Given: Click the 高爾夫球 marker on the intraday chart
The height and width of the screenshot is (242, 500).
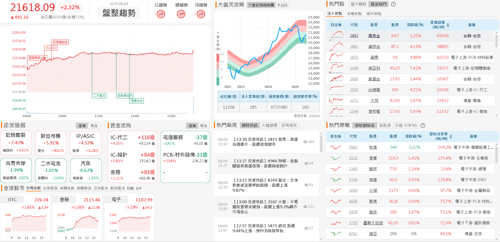Looking at the screenshot, I should (x=136, y=101).
